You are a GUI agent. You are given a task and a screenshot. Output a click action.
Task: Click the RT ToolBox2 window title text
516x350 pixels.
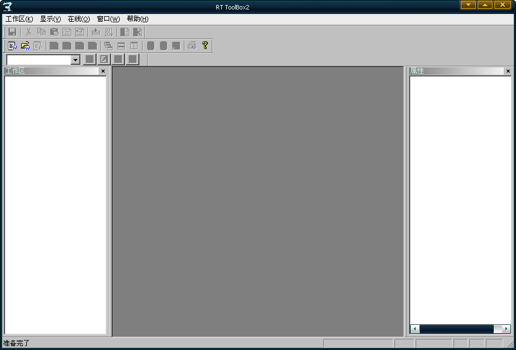click(x=232, y=7)
